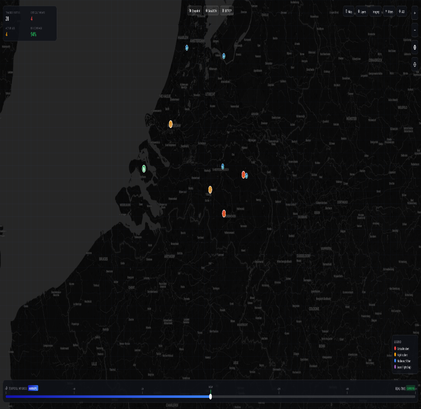Expand the Imagery options
Image resolution: width=421 pixels, height=409 pixels.
tap(375, 12)
